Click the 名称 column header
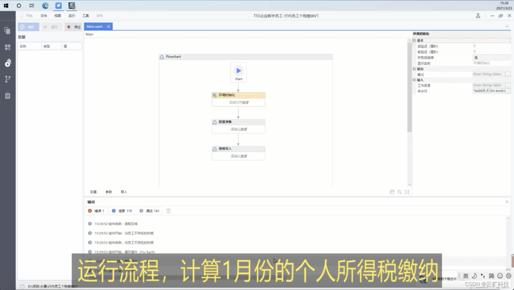Viewport: 514px width, 290px height. (x=30, y=46)
